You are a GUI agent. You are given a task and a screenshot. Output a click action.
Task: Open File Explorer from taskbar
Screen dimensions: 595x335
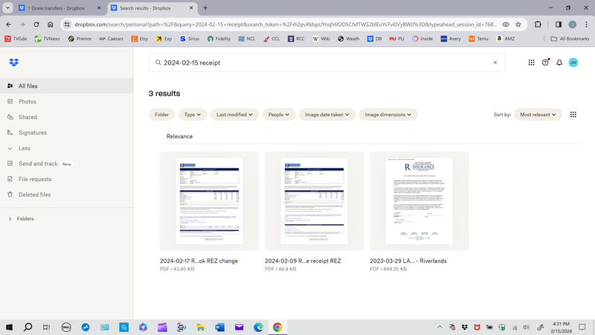[200, 327]
